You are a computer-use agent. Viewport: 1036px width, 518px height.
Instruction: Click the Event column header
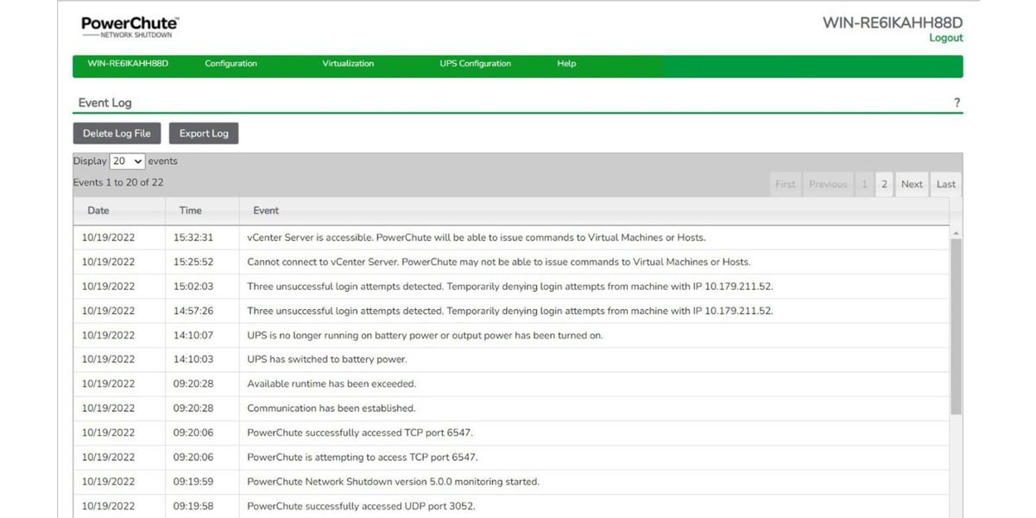point(266,211)
